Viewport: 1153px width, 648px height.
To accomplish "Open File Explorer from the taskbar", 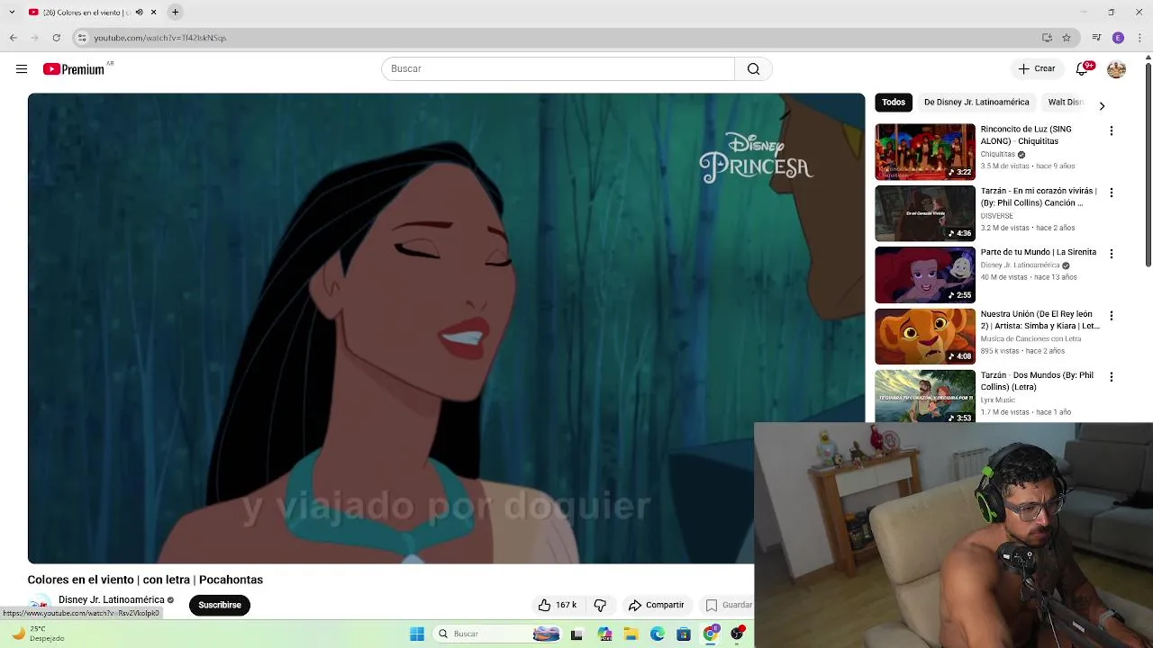I will pos(631,634).
